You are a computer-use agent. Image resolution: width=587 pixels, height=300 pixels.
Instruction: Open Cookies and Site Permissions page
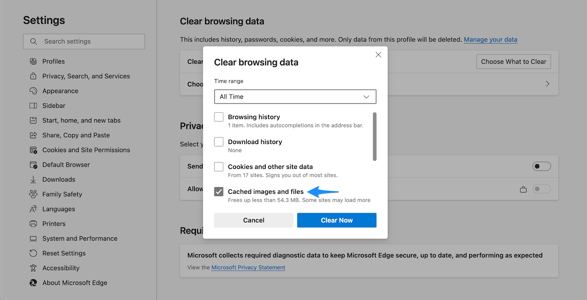(86, 150)
